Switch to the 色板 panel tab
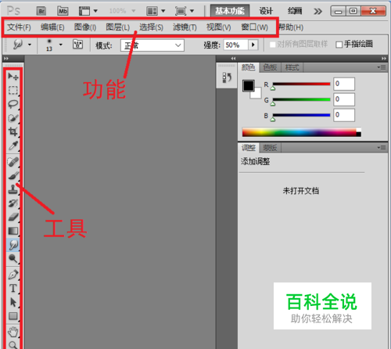This screenshot has height=349, width=391. coord(270,67)
